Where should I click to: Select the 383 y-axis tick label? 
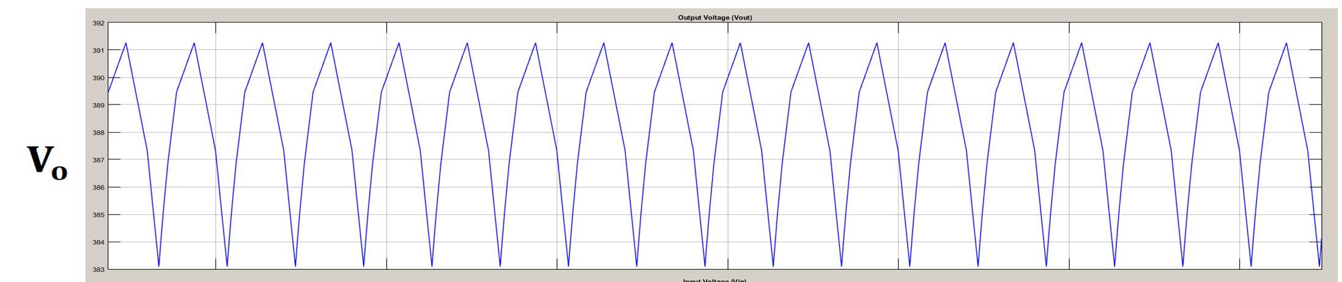click(98, 270)
